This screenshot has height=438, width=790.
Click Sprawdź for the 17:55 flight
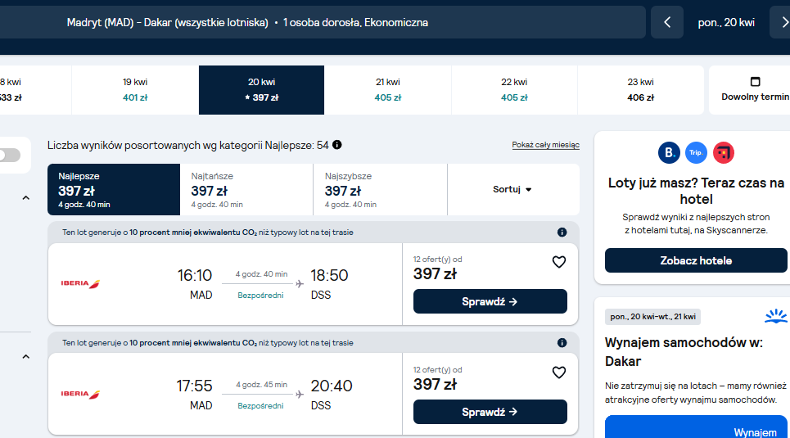click(490, 412)
